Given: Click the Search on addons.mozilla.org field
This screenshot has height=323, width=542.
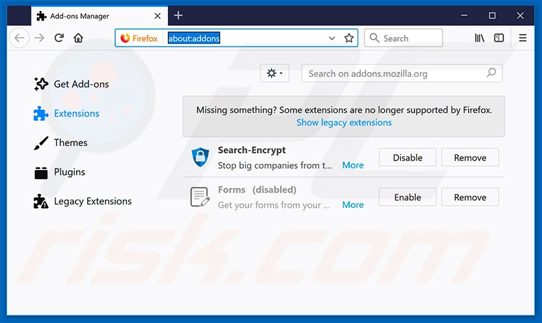Looking at the screenshot, I should 394,73.
